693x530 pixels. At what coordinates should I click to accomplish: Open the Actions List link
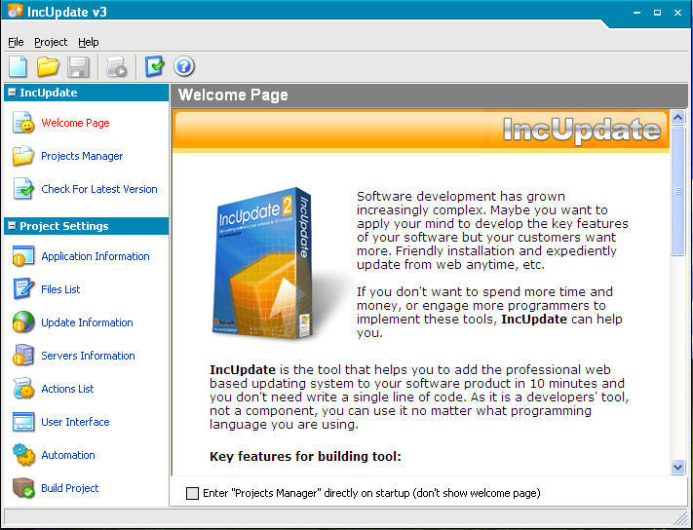tap(67, 389)
